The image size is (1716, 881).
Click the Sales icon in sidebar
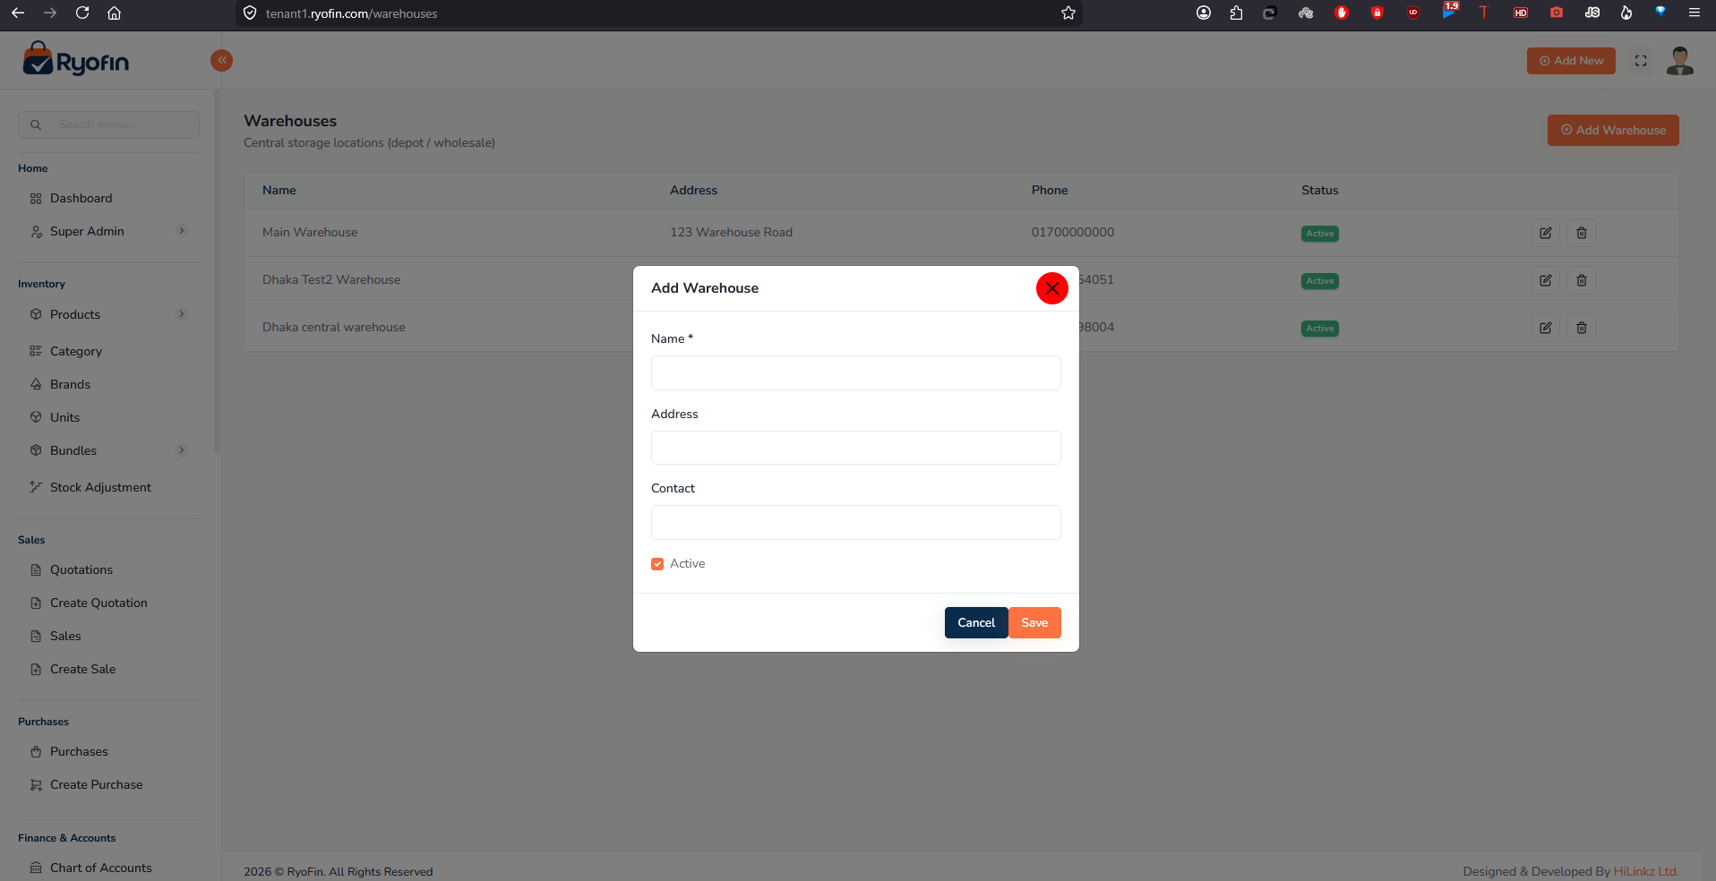(36, 636)
